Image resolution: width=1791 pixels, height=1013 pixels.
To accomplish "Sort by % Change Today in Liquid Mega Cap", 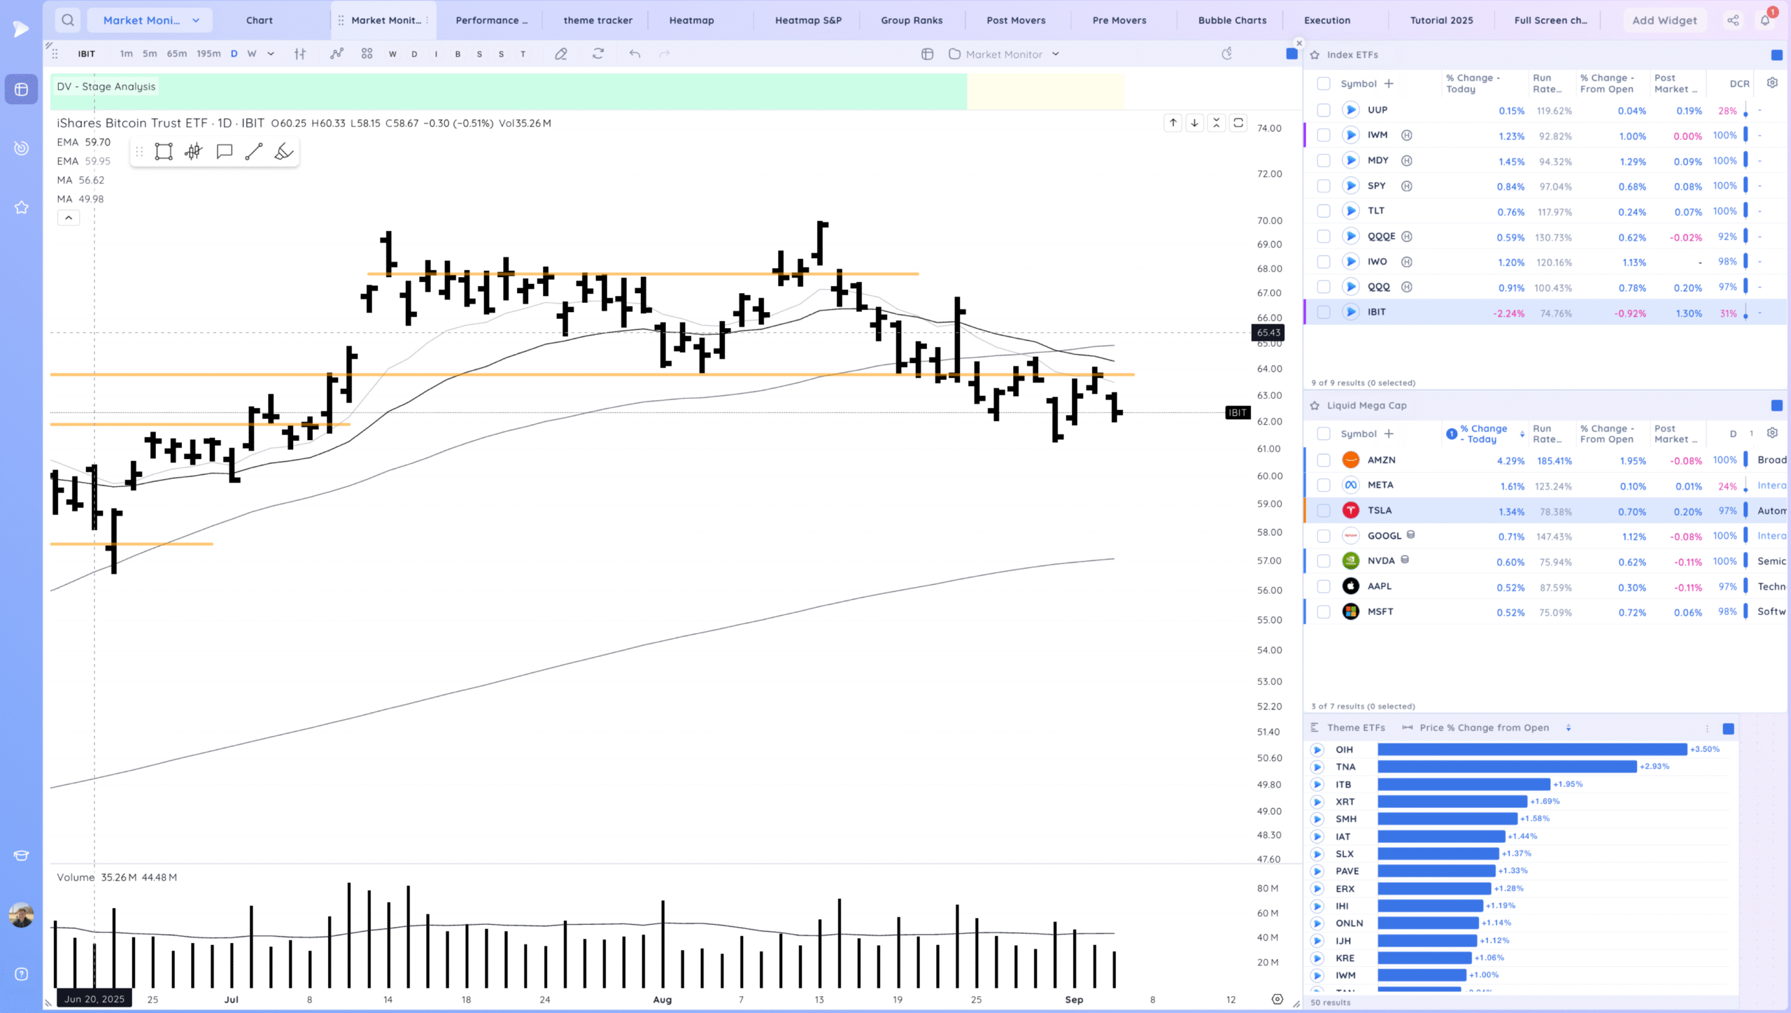I will [1483, 434].
